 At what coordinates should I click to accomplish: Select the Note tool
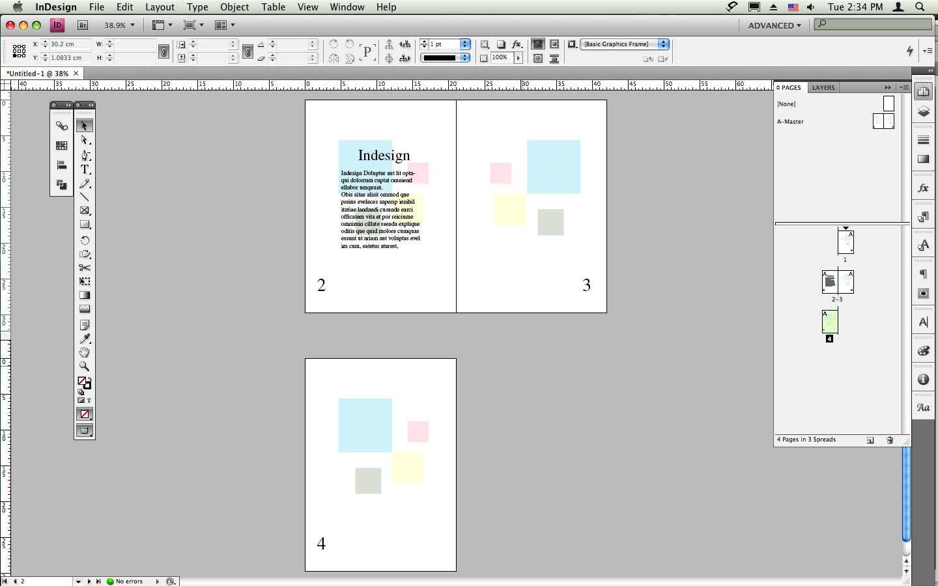[85, 324]
